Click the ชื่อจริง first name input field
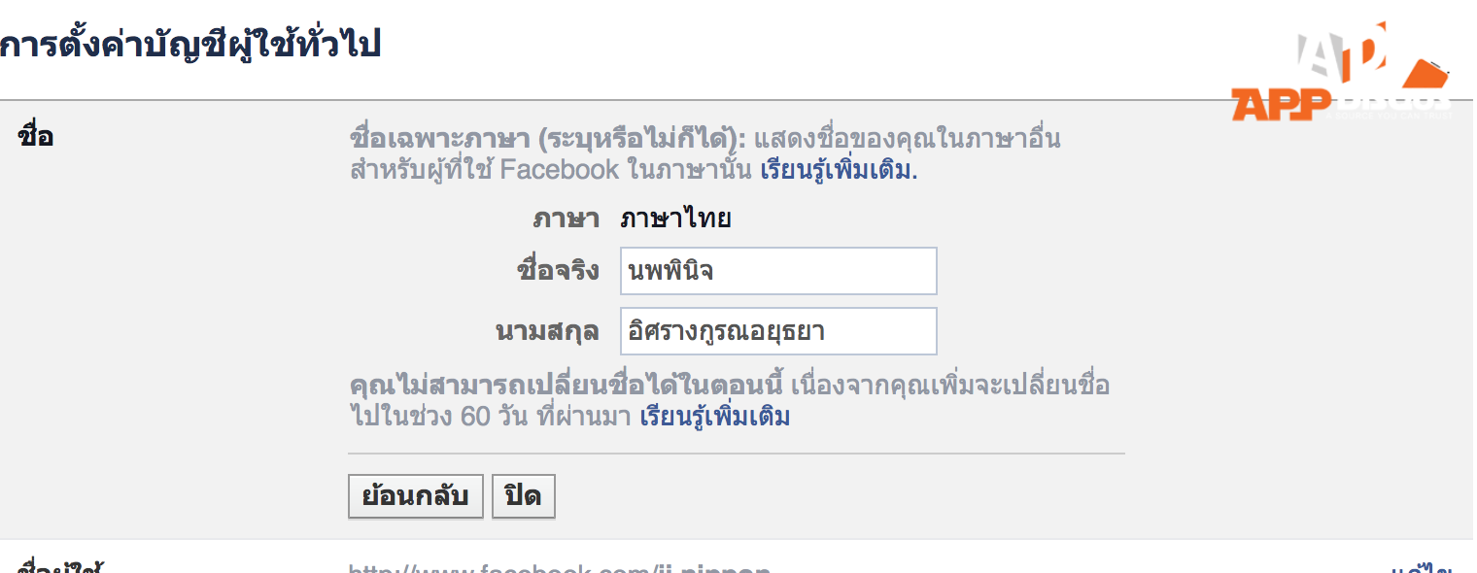 tap(778, 271)
